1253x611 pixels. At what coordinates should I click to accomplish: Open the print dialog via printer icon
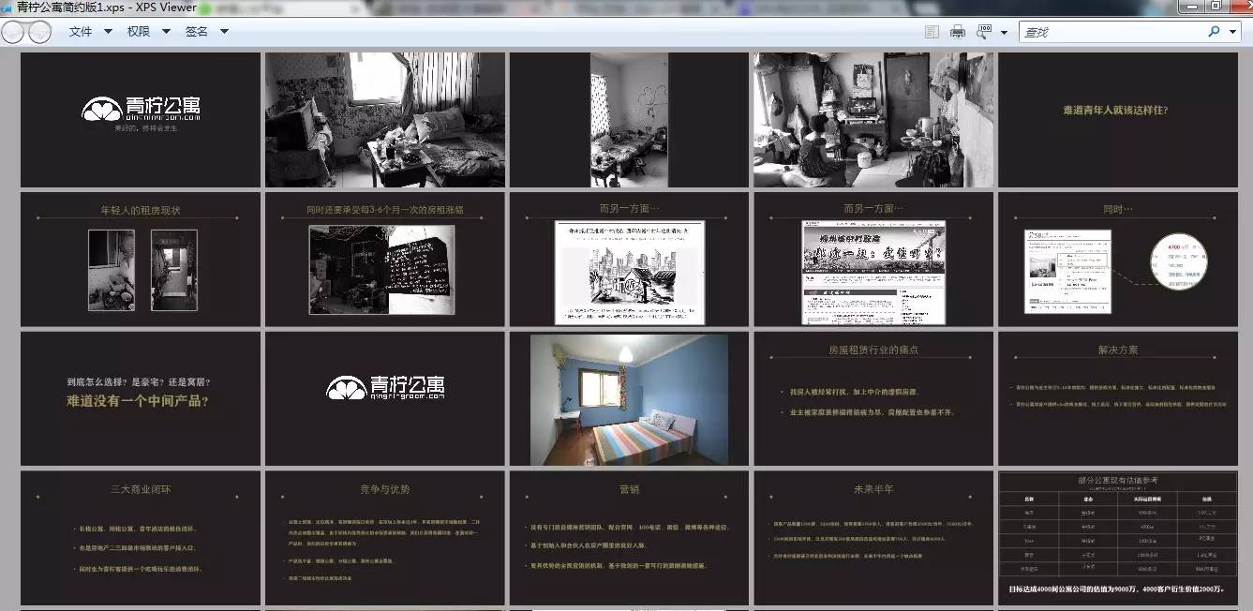click(x=957, y=31)
